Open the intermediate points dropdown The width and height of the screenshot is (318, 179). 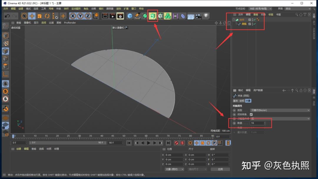pos(280,118)
